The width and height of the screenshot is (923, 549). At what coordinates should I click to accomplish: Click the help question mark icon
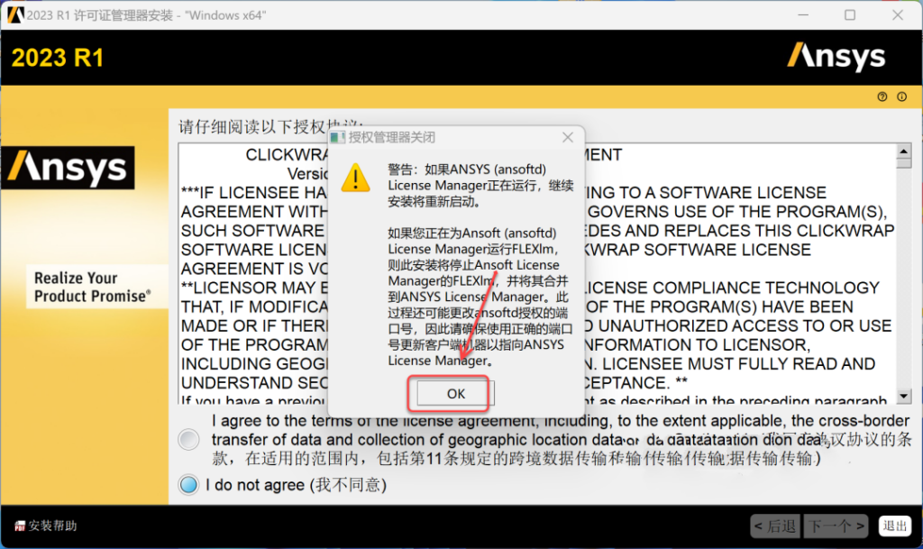pyautogui.click(x=882, y=96)
